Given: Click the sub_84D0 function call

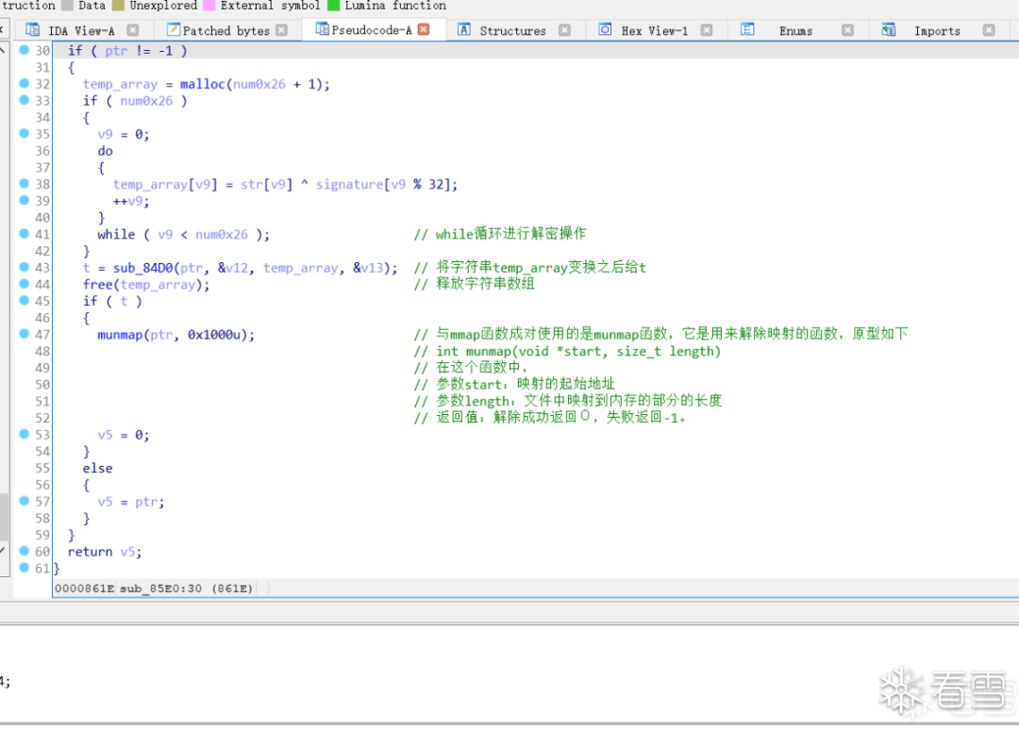Looking at the screenshot, I should [143, 268].
